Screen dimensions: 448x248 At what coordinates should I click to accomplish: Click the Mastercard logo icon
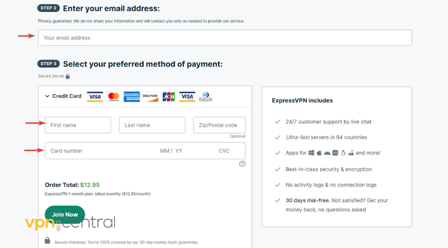[x=113, y=96]
